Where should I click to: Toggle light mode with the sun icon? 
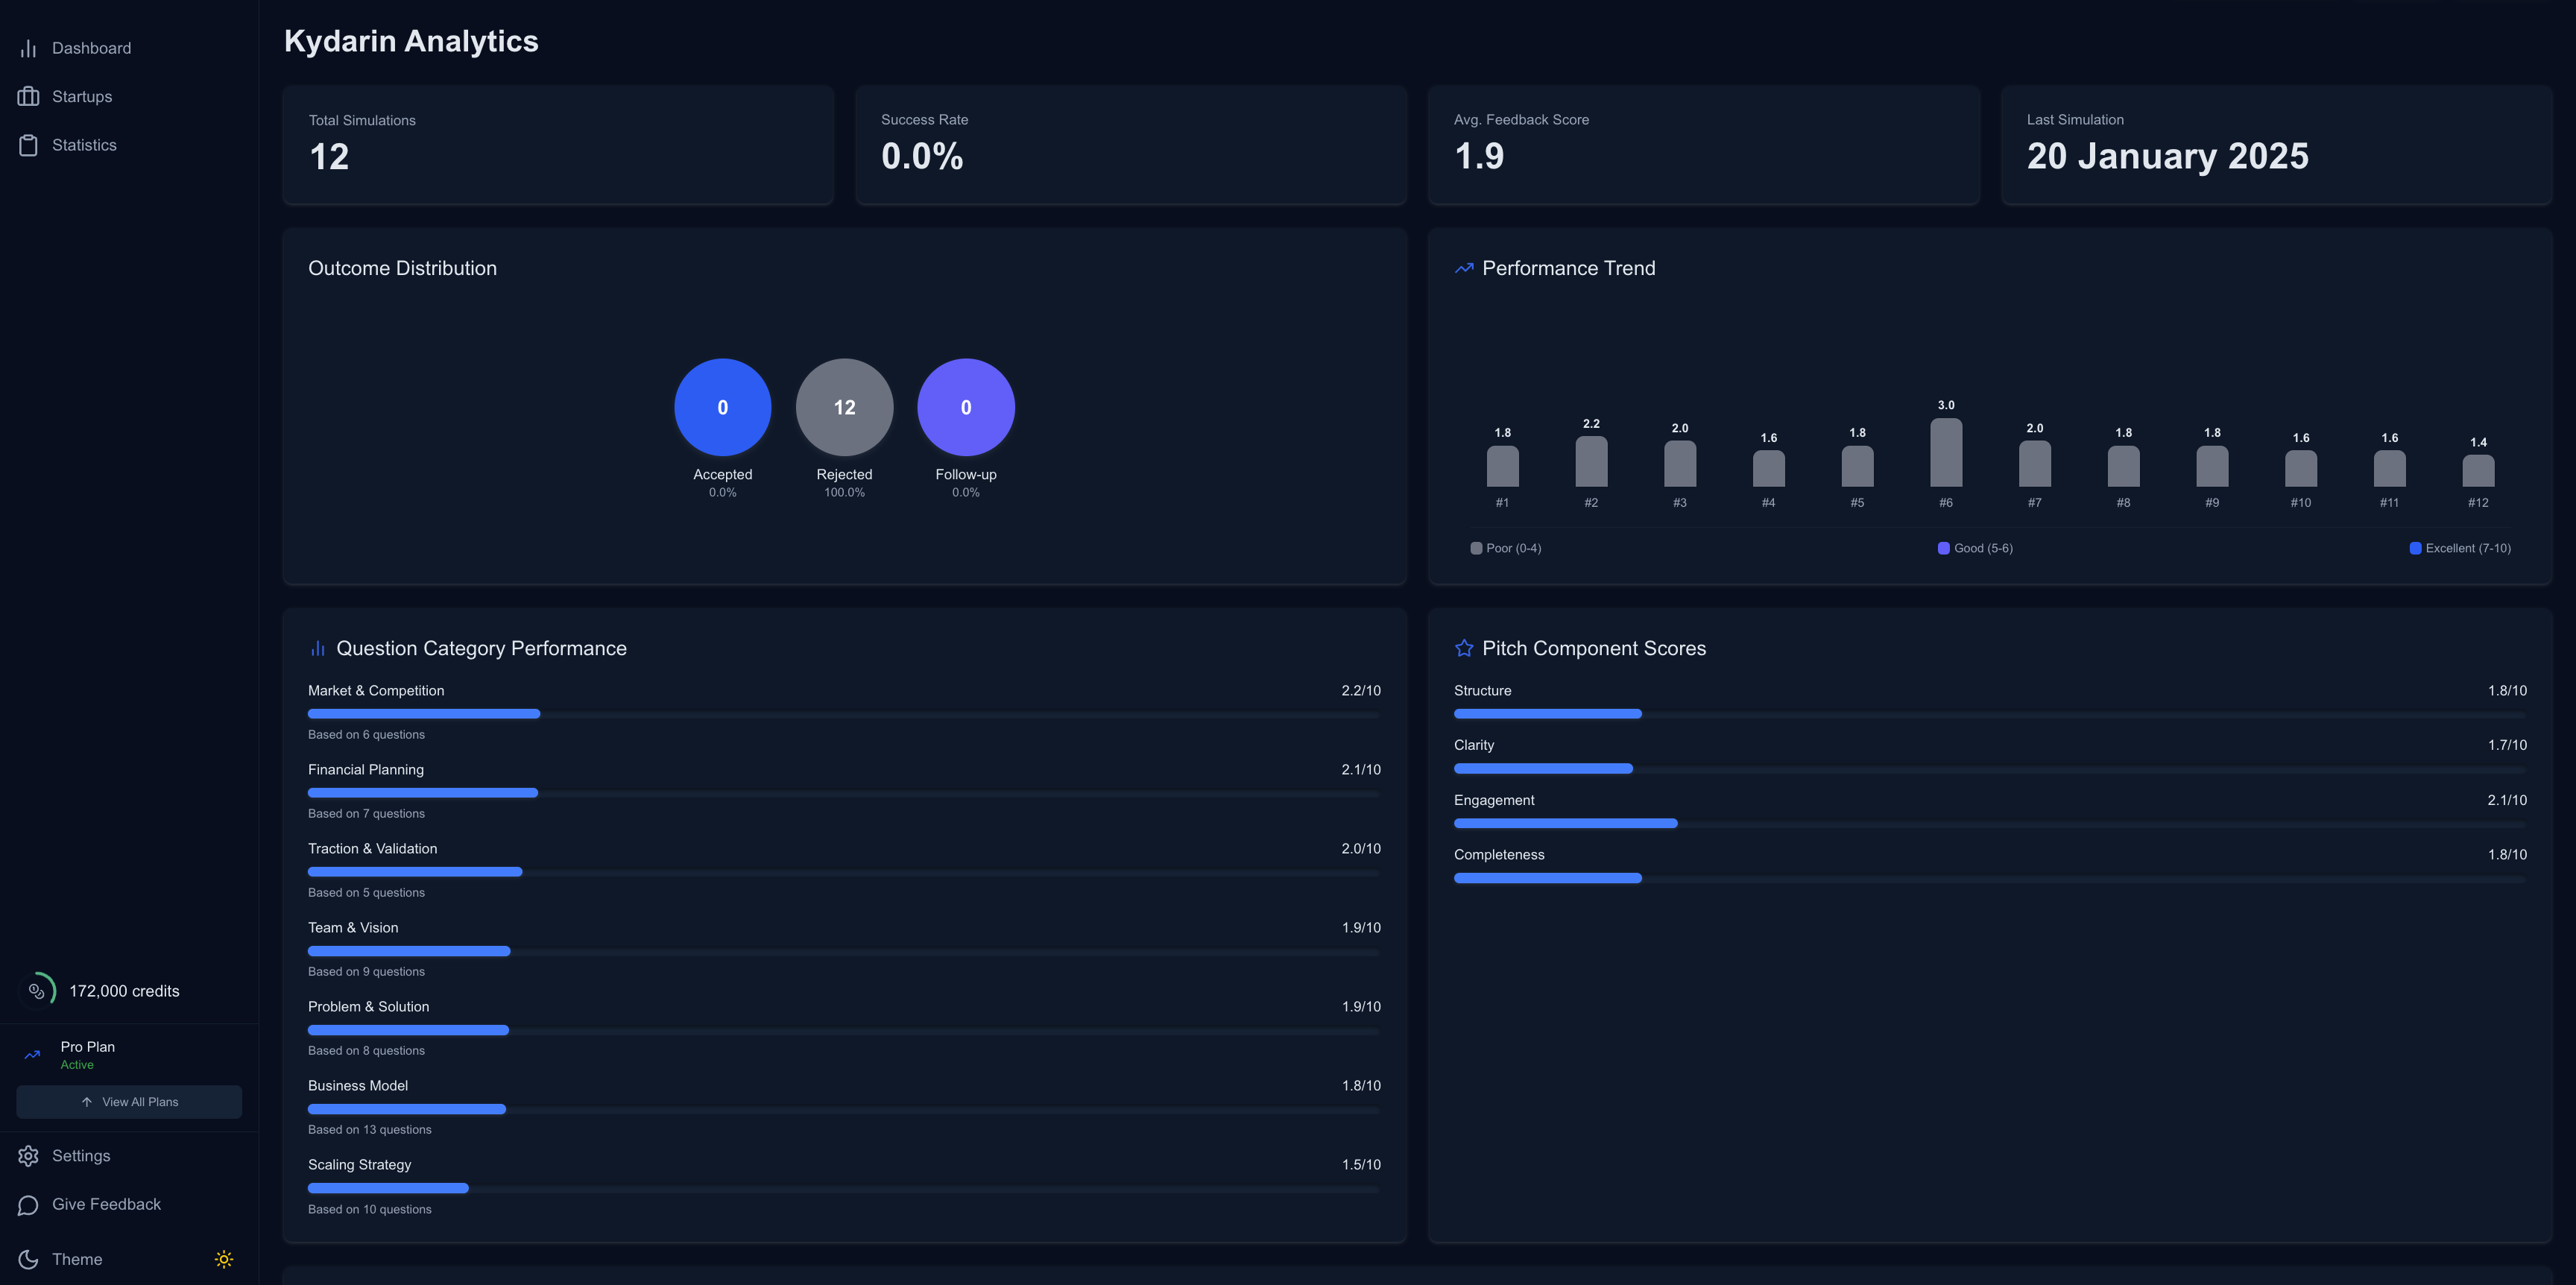click(x=223, y=1259)
